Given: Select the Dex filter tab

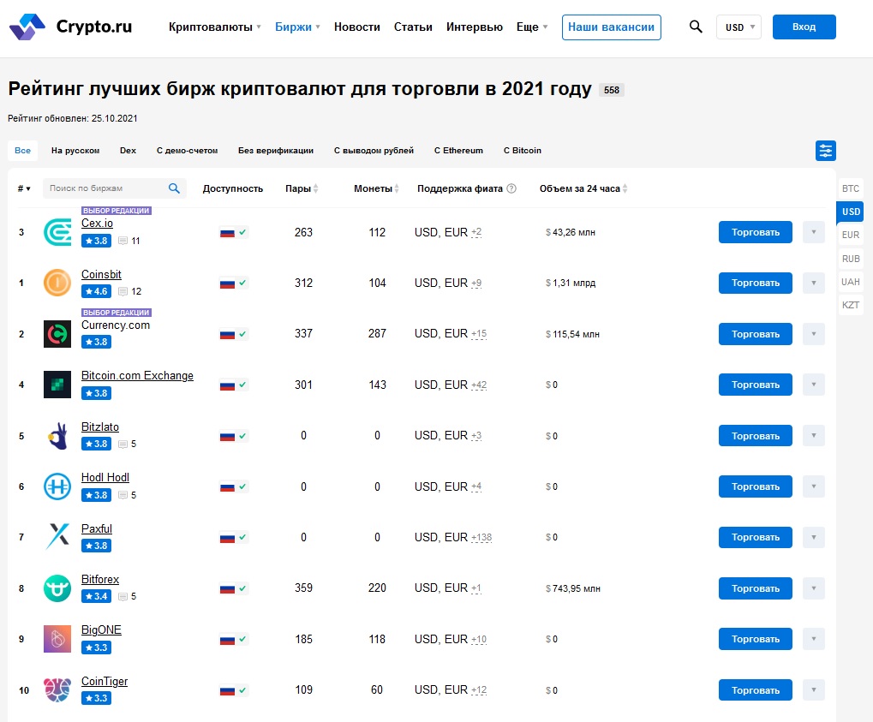Looking at the screenshot, I should [128, 150].
